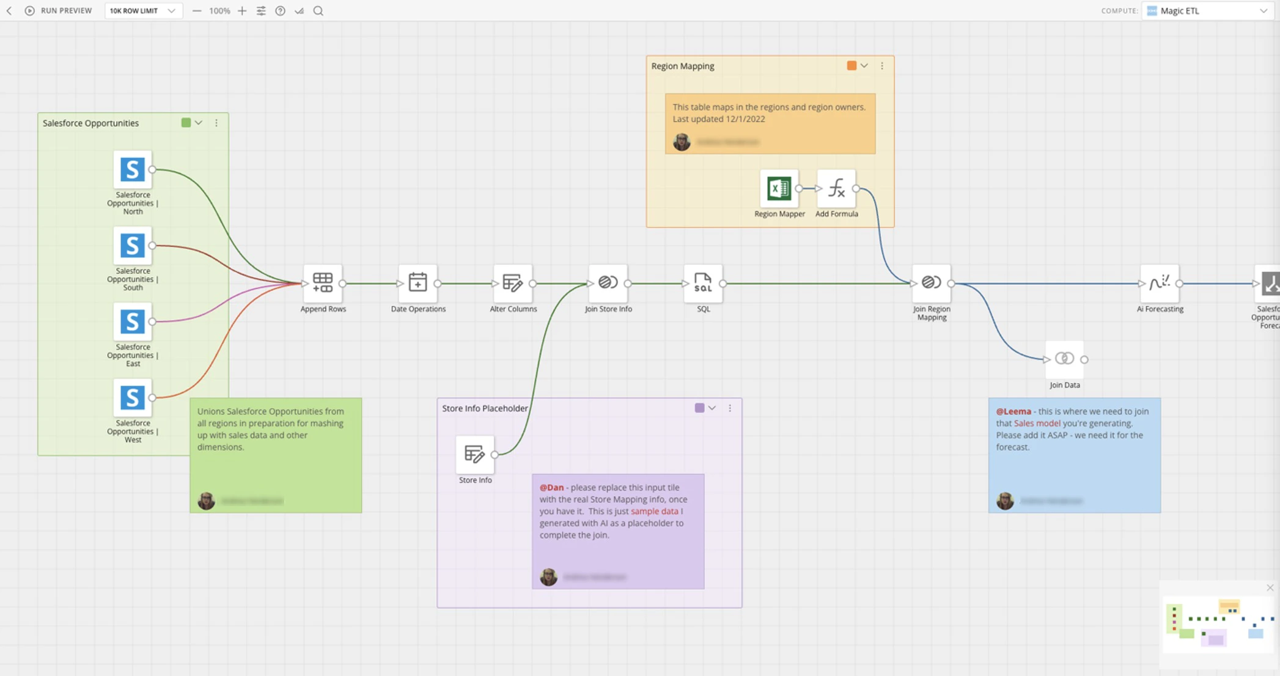
Task: Select Salesforce Opportunities East tile
Action: click(132, 321)
